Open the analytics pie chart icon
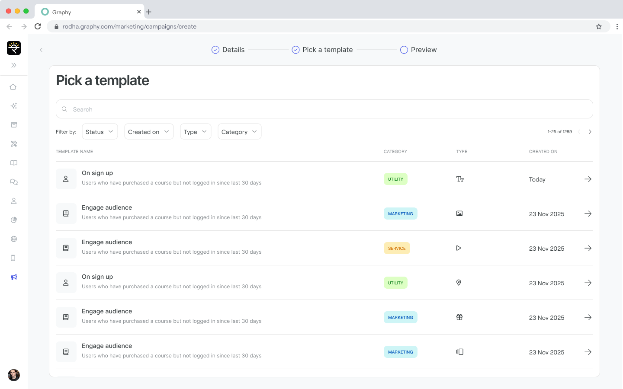The height and width of the screenshot is (389, 623). coord(13,220)
